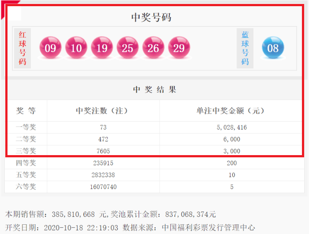This screenshot has height=234, width=309.
Task: Click the 单注中奖金额（元） column header
Action: pyautogui.click(x=231, y=111)
